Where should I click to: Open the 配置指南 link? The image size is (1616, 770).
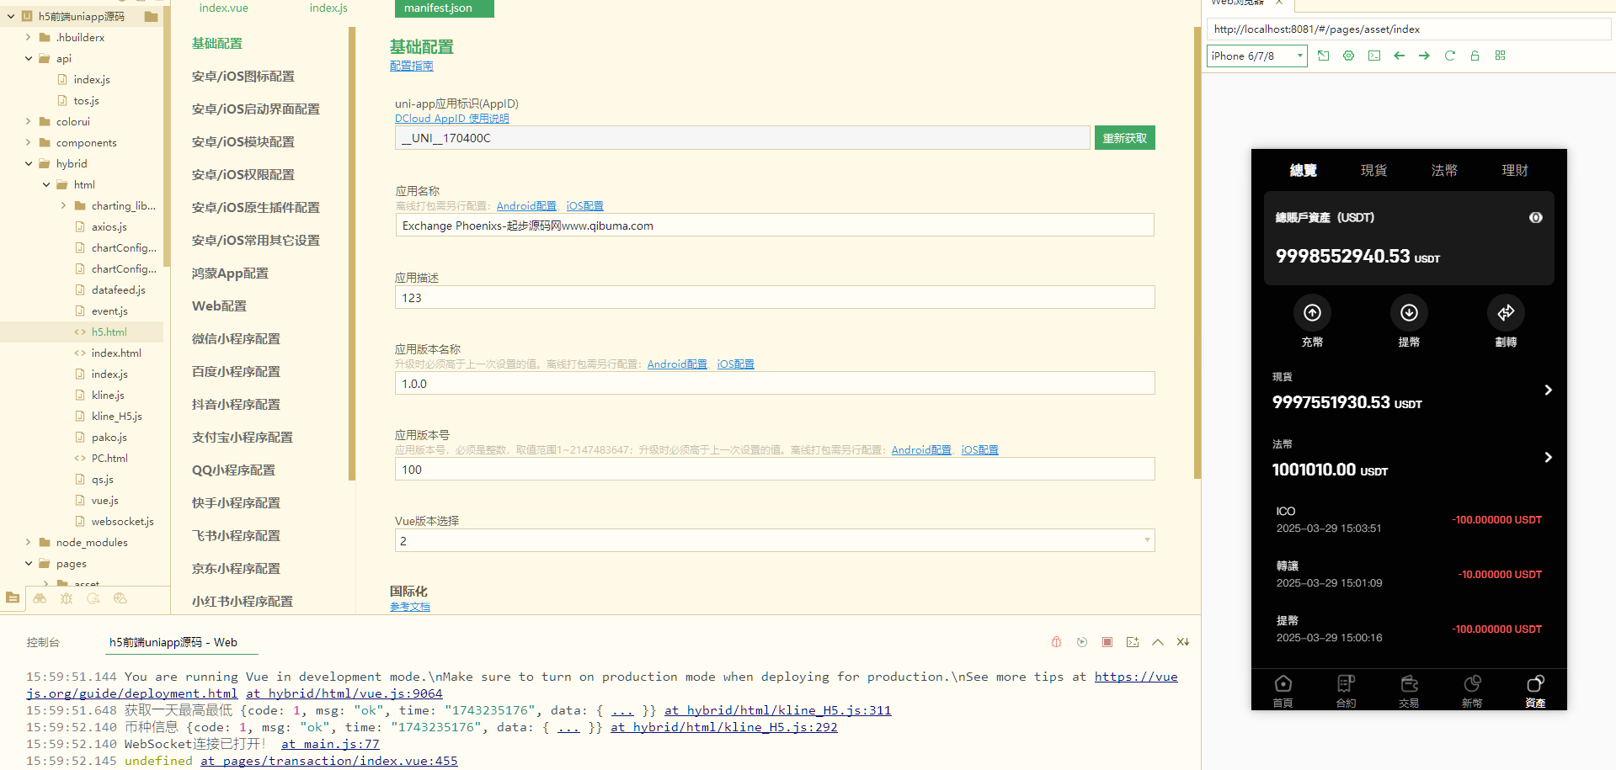(412, 66)
